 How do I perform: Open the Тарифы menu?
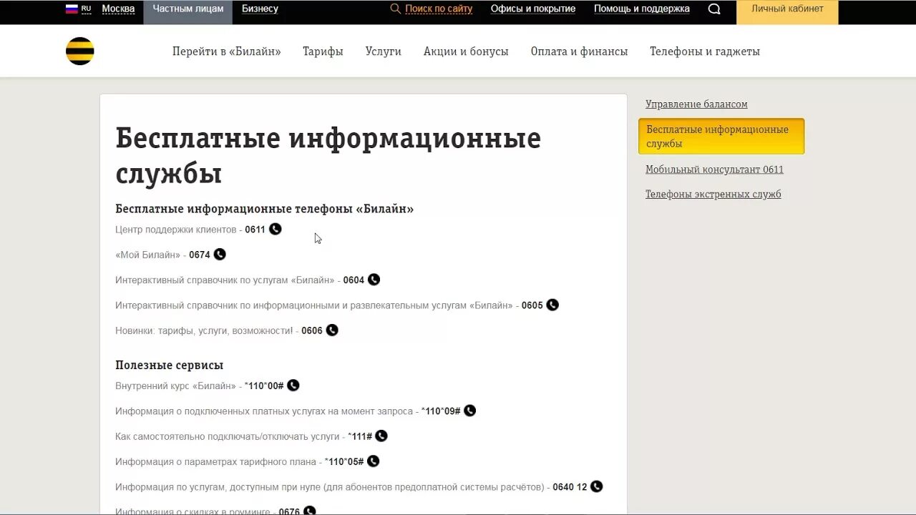[x=323, y=51]
